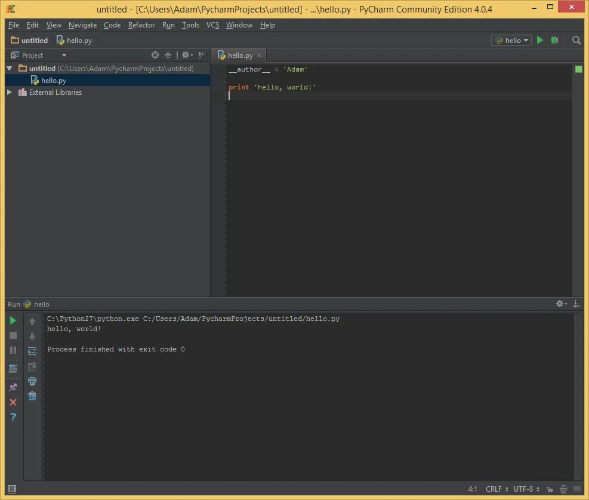
Task: Open the VCS menu
Action: pyautogui.click(x=212, y=25)
